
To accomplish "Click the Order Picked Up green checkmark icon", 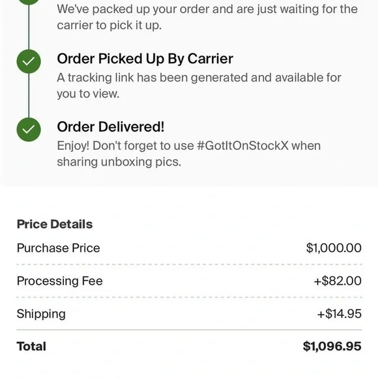I will click(29, 61).
